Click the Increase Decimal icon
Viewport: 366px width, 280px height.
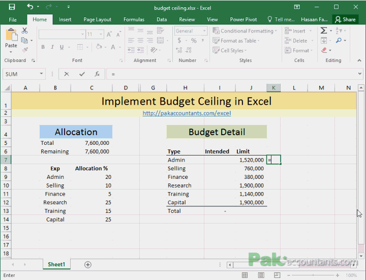click(179, 50)
